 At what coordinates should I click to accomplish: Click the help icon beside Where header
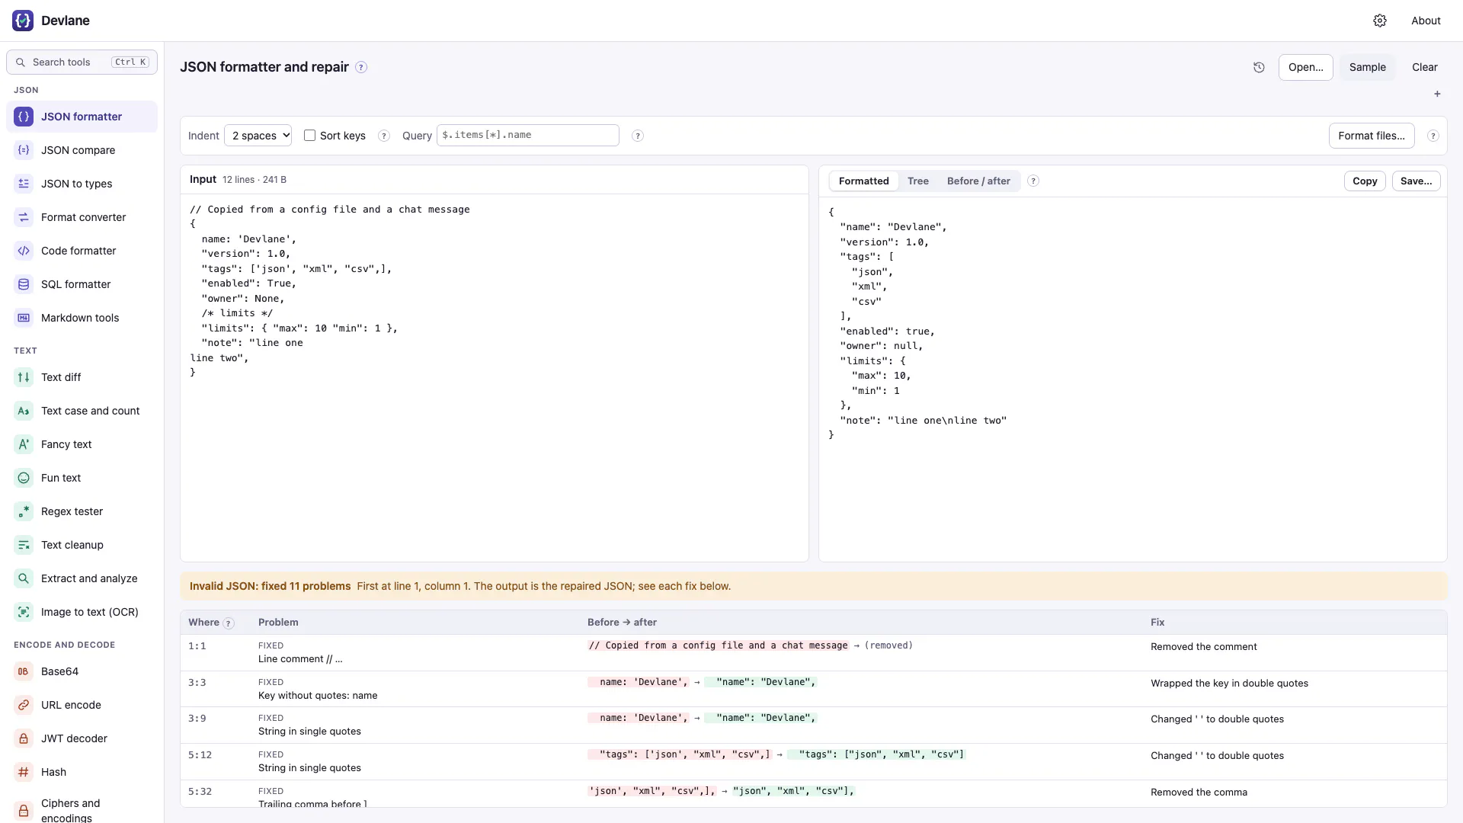coord(228,623)
